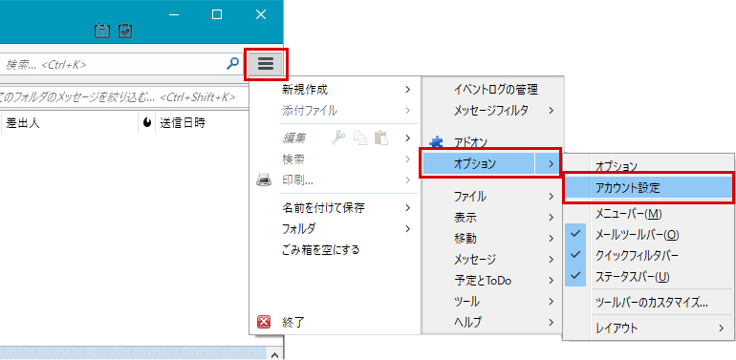The height and width of the screenshot is (360, 736).
Task: Click the printer icon beside 印刷
Action: pos(263,180)
